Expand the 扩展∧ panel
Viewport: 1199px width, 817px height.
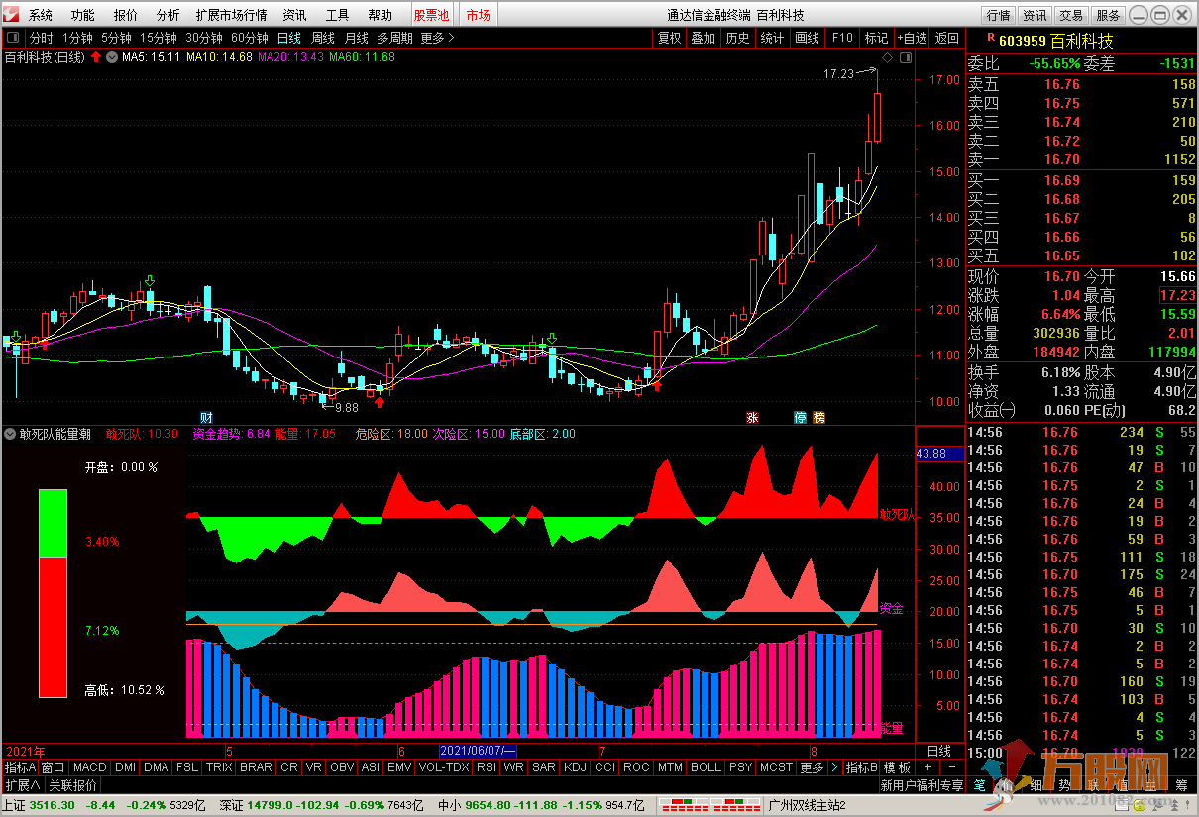pyautogui.click(x=22, y=785)
